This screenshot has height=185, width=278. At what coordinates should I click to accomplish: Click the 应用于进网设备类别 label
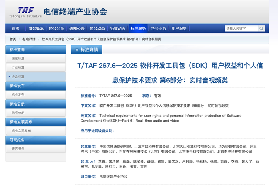[x=97, y=131]
